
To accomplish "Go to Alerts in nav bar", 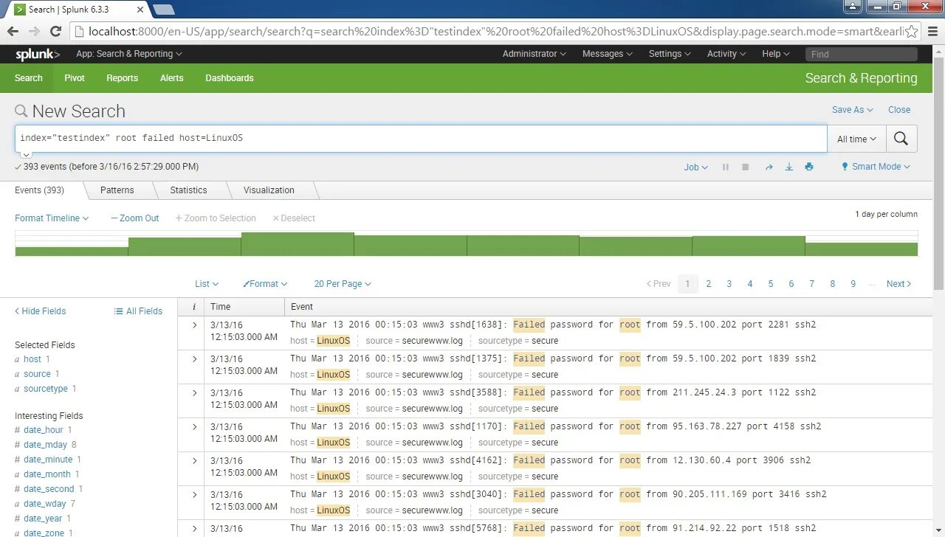I will click(x=172, y=78).
